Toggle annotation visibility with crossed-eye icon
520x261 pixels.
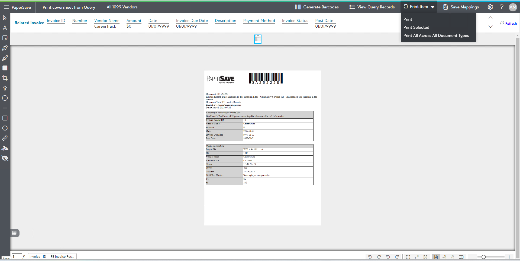(5, 158)
